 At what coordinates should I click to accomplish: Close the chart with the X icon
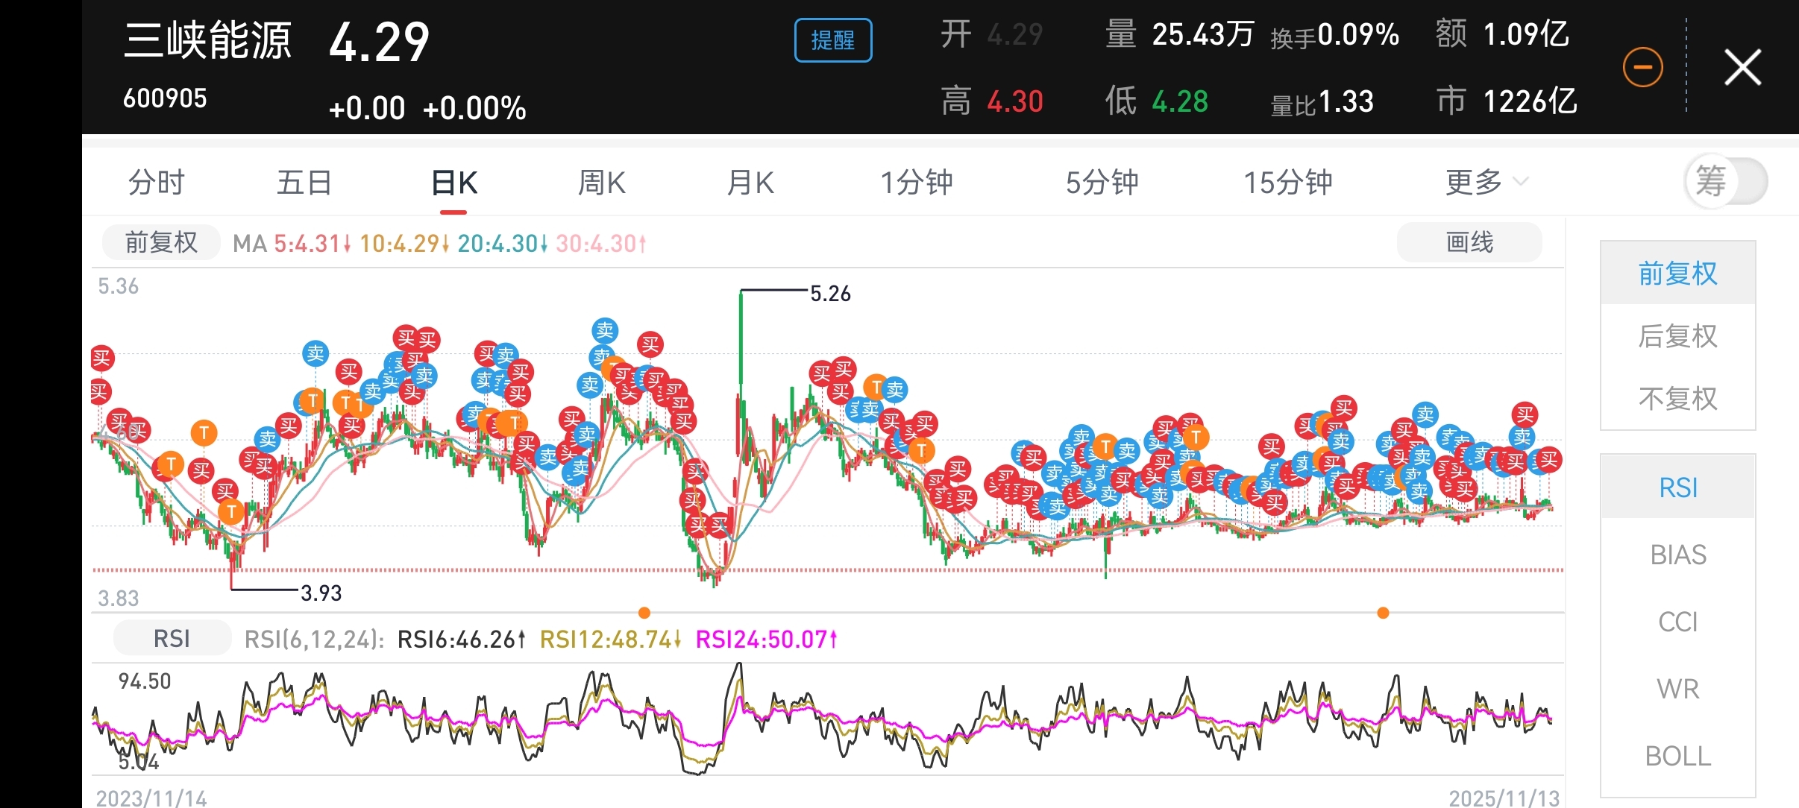tap(1742, 68)
